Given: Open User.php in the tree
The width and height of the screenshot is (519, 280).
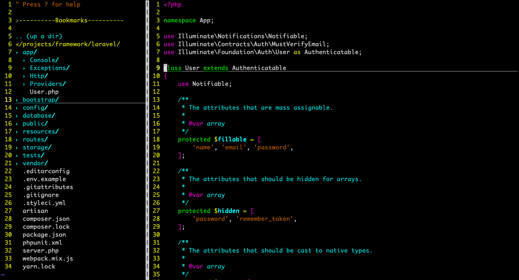Looking at the screenshot, I should click(44, 92).
